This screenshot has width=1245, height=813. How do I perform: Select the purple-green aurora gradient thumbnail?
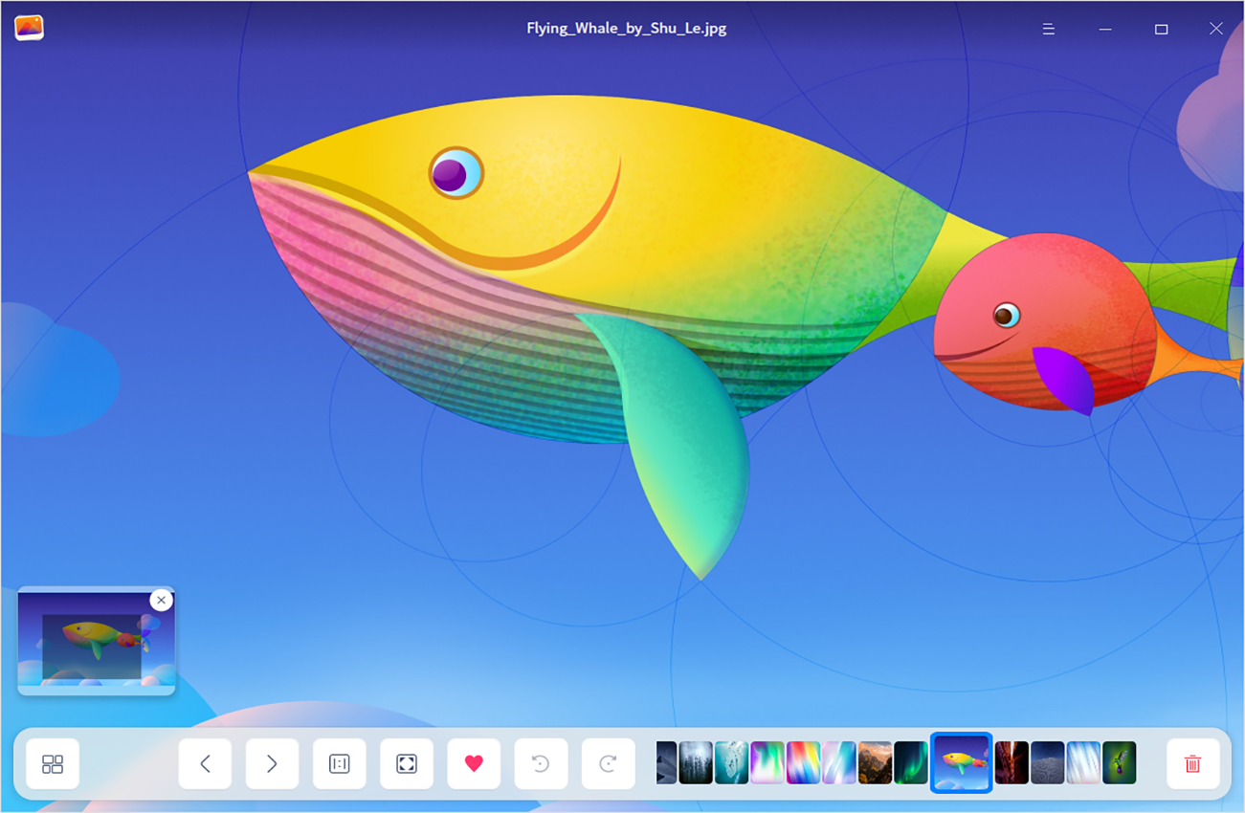[x=767, y=763]
